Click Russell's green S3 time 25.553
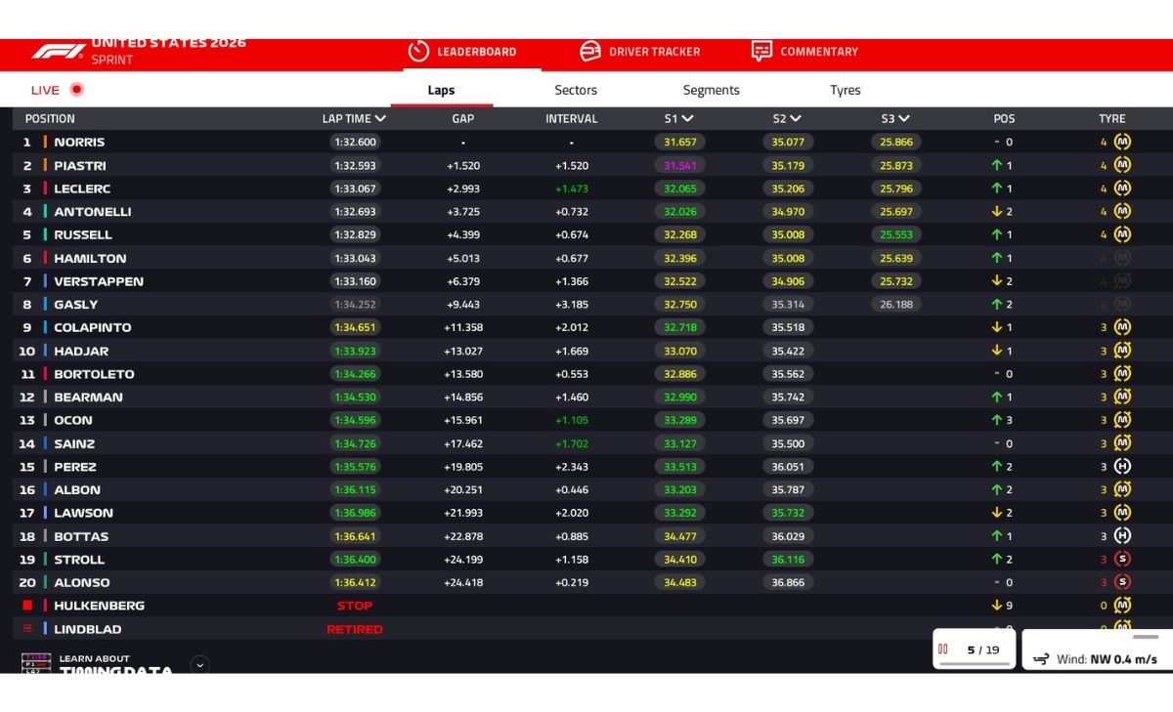This screenshot has height=712, width=1173. [x=896, y=234]
